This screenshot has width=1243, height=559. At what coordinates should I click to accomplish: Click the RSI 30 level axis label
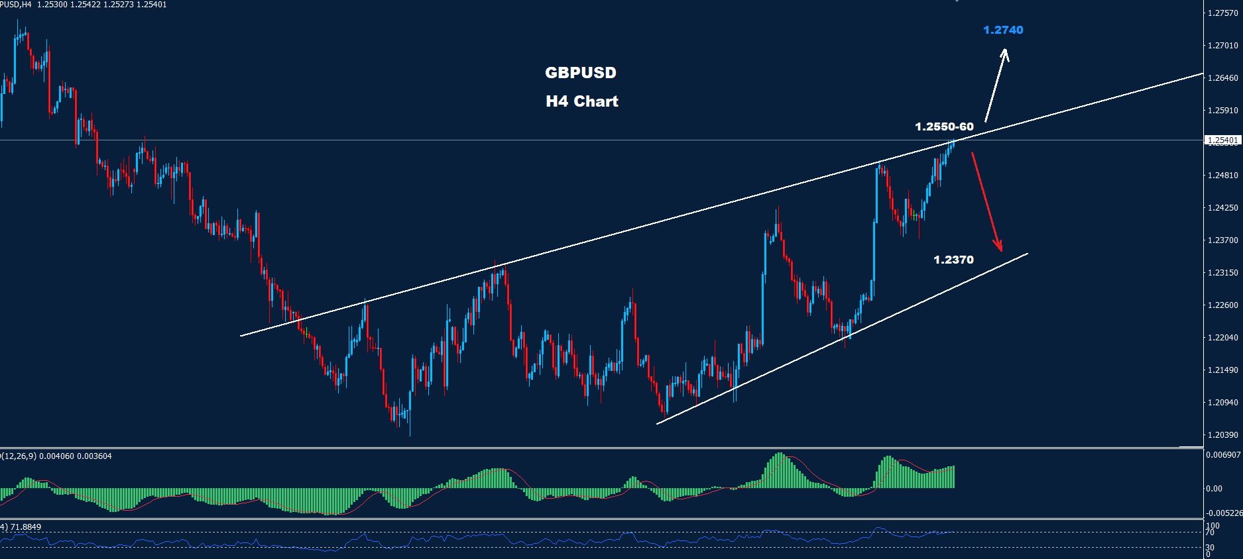click(x=1210, y=548)
